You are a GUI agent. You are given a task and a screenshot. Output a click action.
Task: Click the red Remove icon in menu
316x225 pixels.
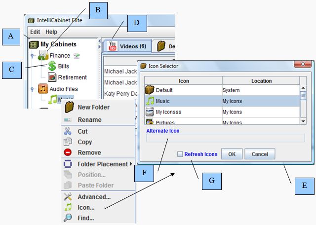(x=68, y=152)
